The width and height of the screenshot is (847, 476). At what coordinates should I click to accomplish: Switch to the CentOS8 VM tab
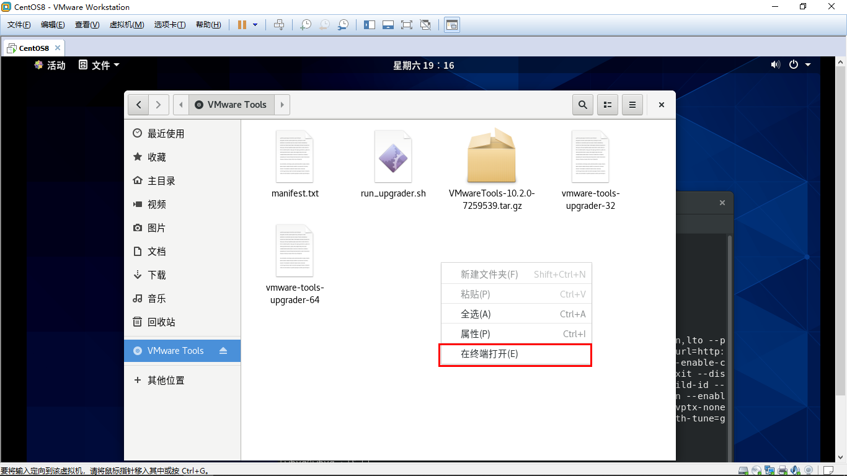[33, 48]
